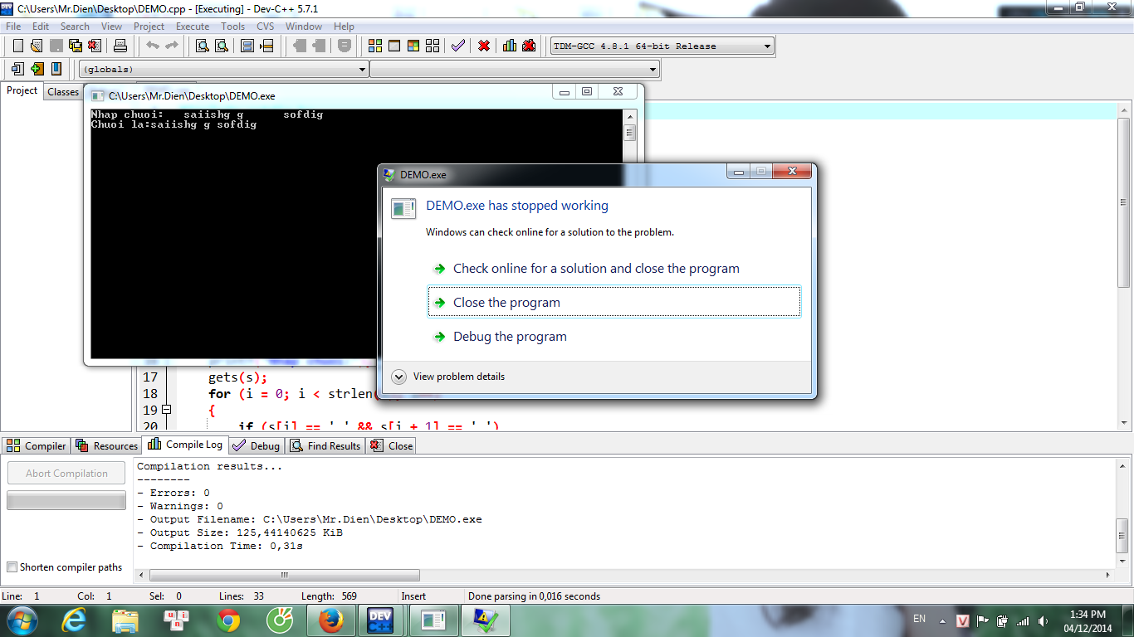Click Check online for a solution option
The height and width of the screenshot is (637, 1134).
coord(613,269)
